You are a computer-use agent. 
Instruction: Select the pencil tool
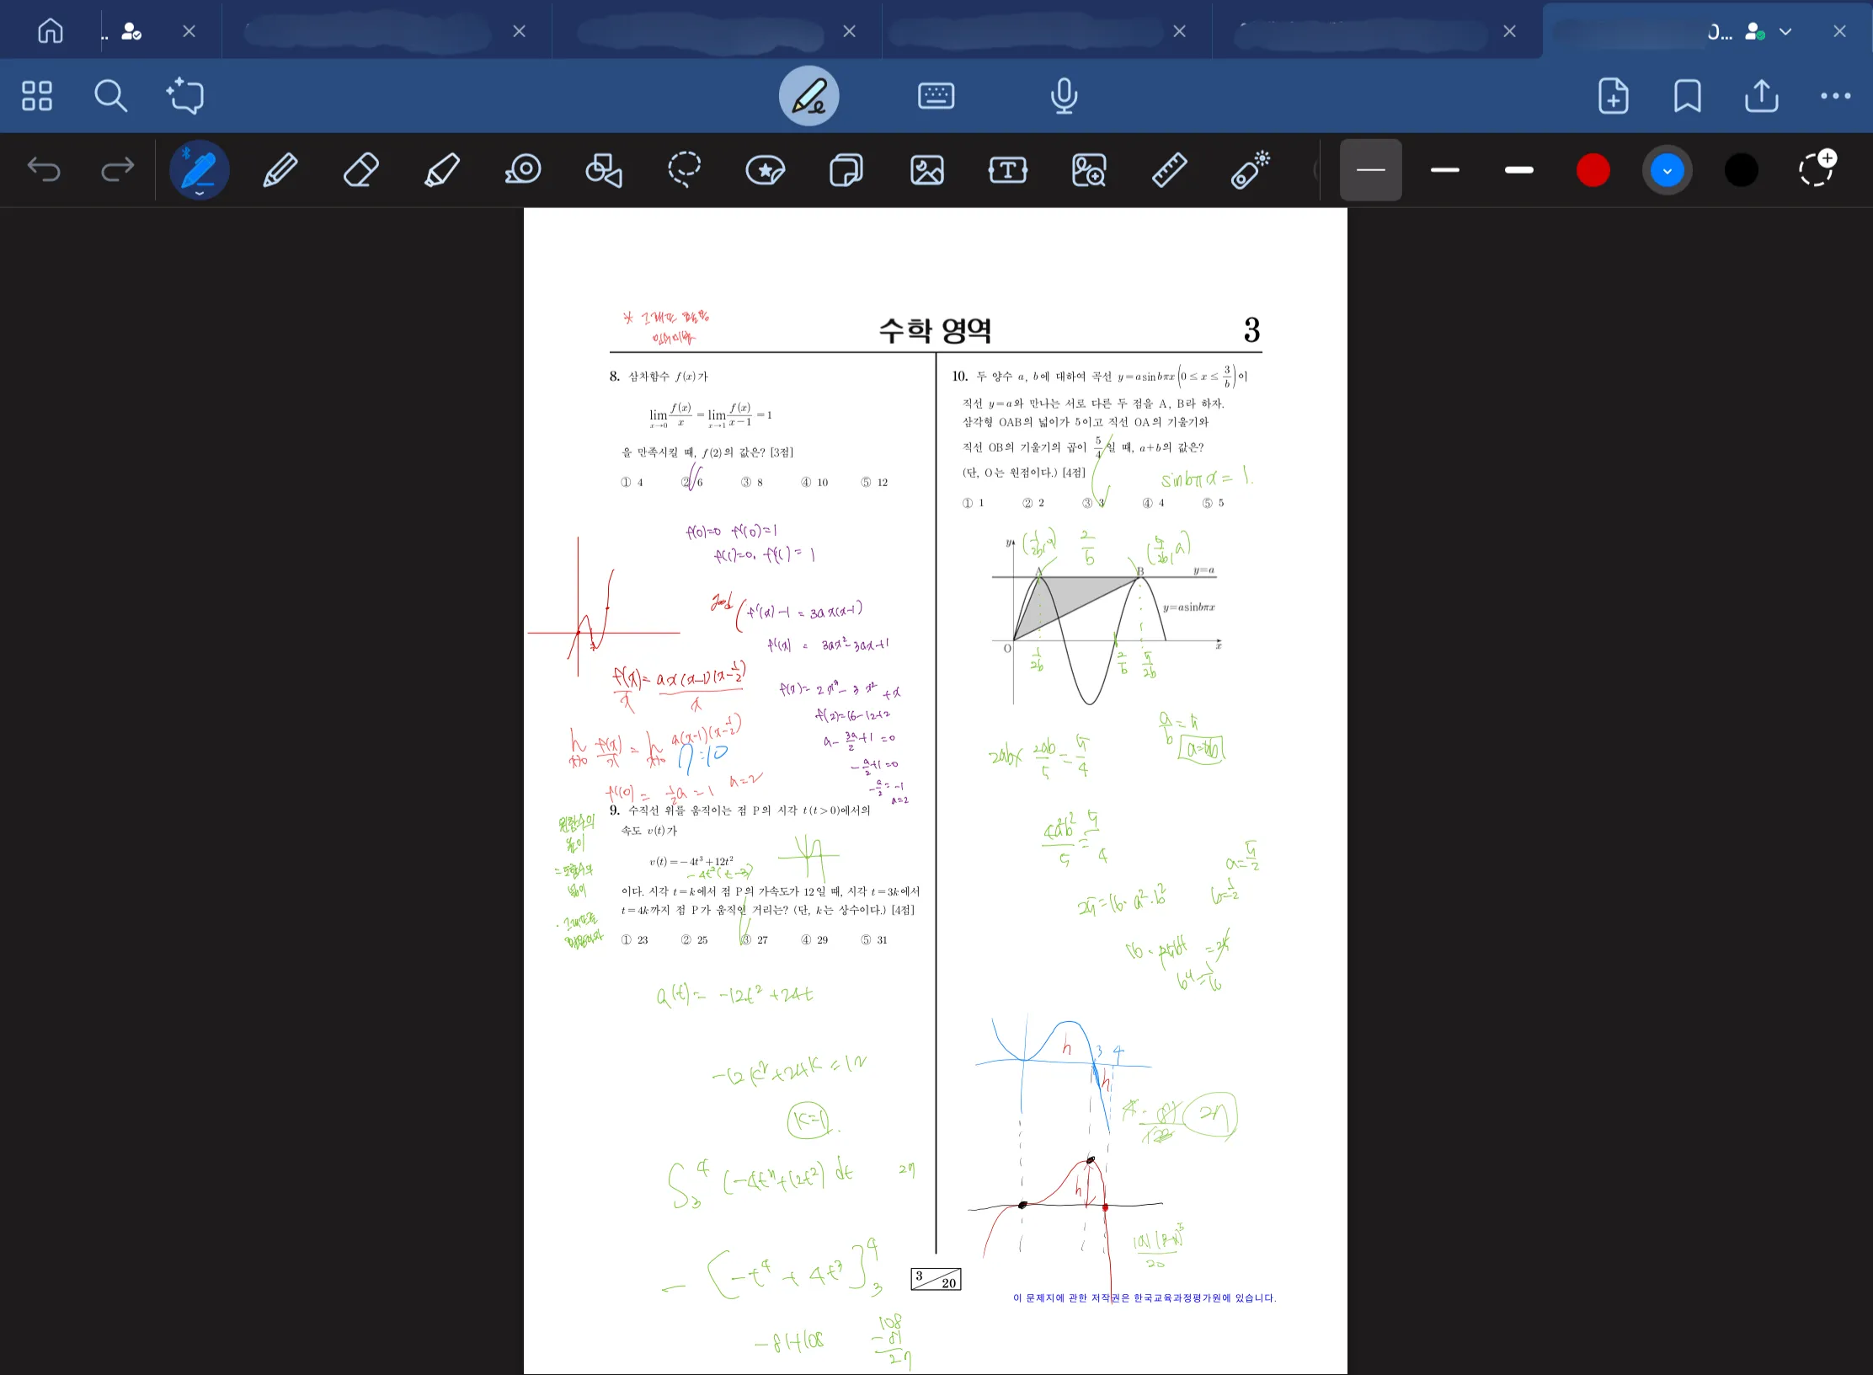280,170
